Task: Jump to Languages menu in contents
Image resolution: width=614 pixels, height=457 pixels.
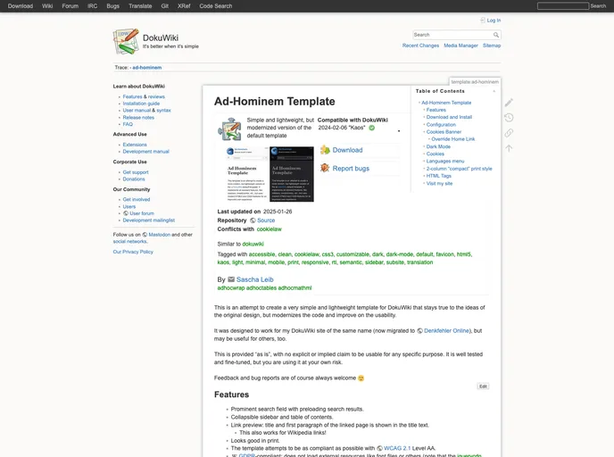Action: coord(445,161)
